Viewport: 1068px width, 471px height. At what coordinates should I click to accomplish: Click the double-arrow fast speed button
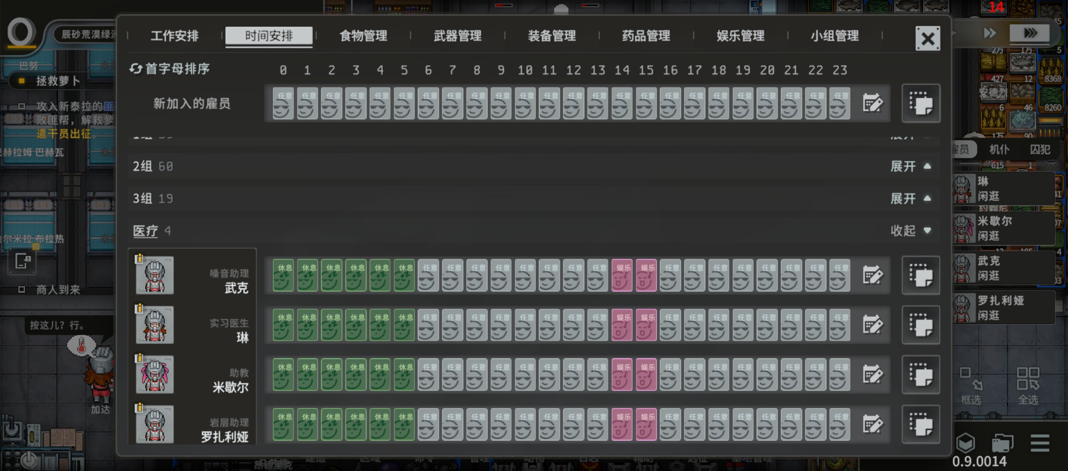coord(990,33)
